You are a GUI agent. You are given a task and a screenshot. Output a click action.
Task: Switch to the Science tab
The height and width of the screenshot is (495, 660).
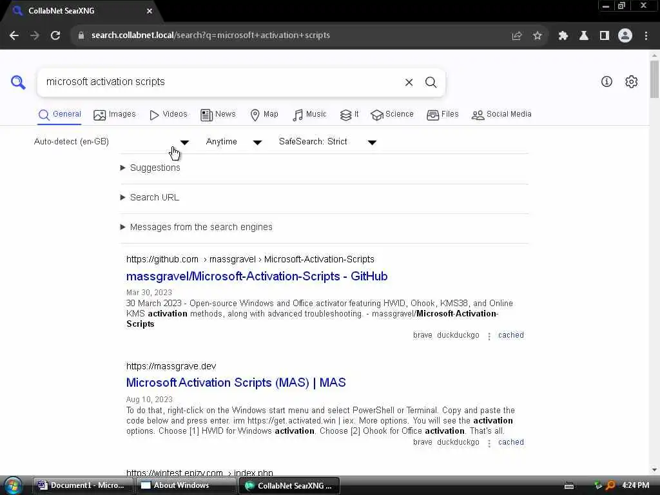393,115
